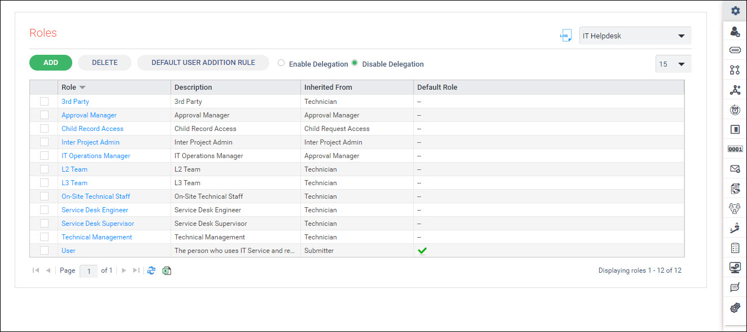Screen dimensions: 747x332
Task: Open the monitor icon in right sidebar
Action: click(735, 268)
